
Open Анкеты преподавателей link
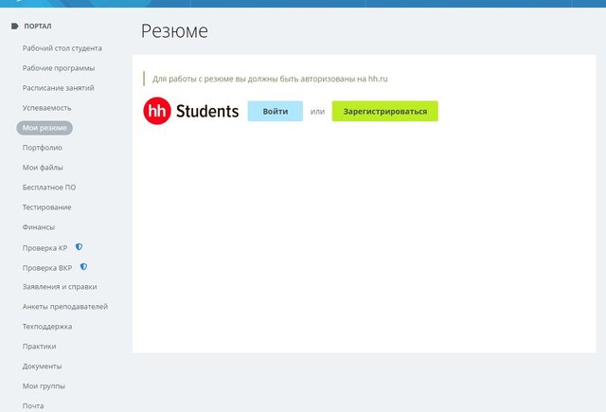point(65,307)
